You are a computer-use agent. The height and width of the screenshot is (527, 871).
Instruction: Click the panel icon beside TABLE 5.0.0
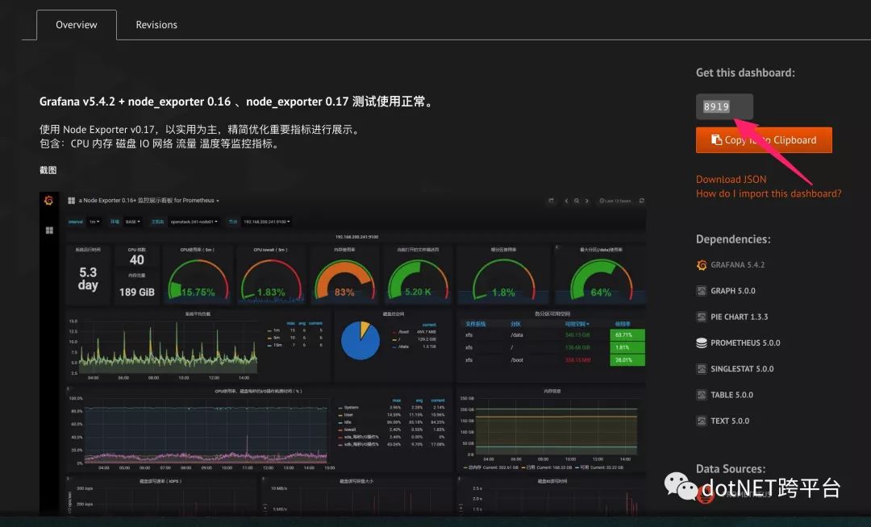(x=702, y=395)
